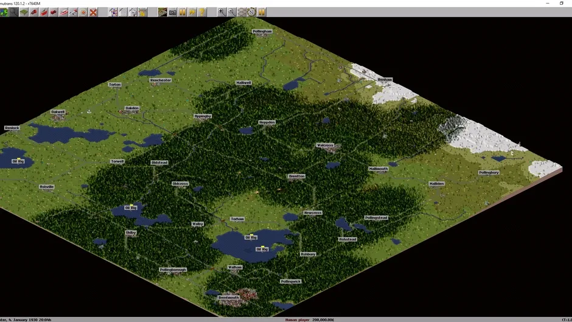Select the Renham town label
This screenshot has height=322, width=572.
pyautogui.click(x=385, y=79)
